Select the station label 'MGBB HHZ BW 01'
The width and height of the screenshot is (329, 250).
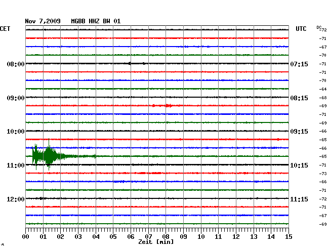[96, 21]
